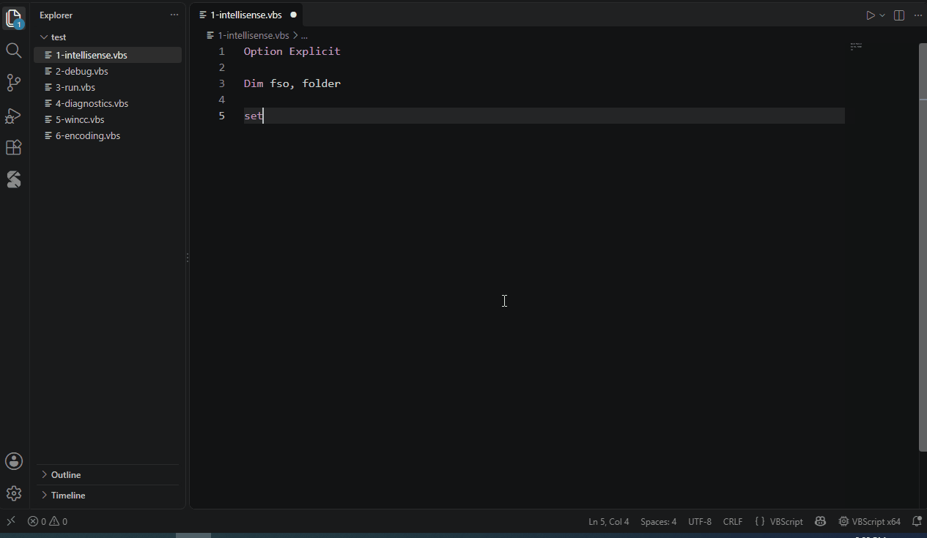Split the editor to the right
927x538 pixels.
click(x=899, y=15)
